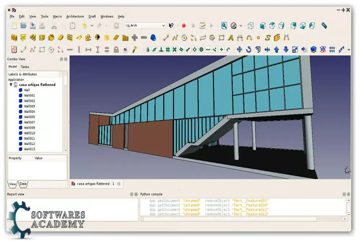Toggle snap to center
Viewport: 360px width, 241px height.
(x=201, y=50)
